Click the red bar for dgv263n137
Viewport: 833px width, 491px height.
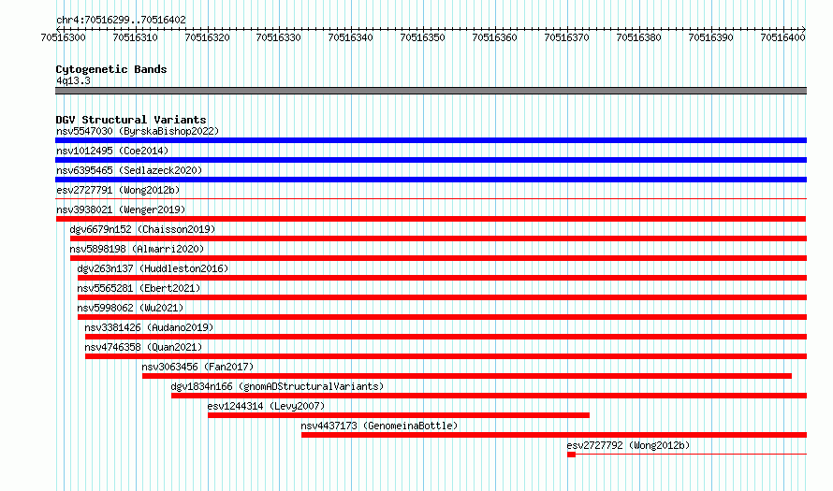pos(442,278)
